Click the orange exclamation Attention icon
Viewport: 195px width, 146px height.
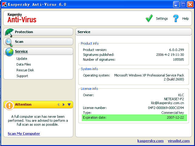point(9,106)
